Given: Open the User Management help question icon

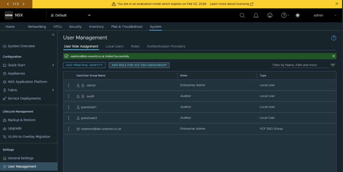Looking at the screenshot, I should 333,38.
